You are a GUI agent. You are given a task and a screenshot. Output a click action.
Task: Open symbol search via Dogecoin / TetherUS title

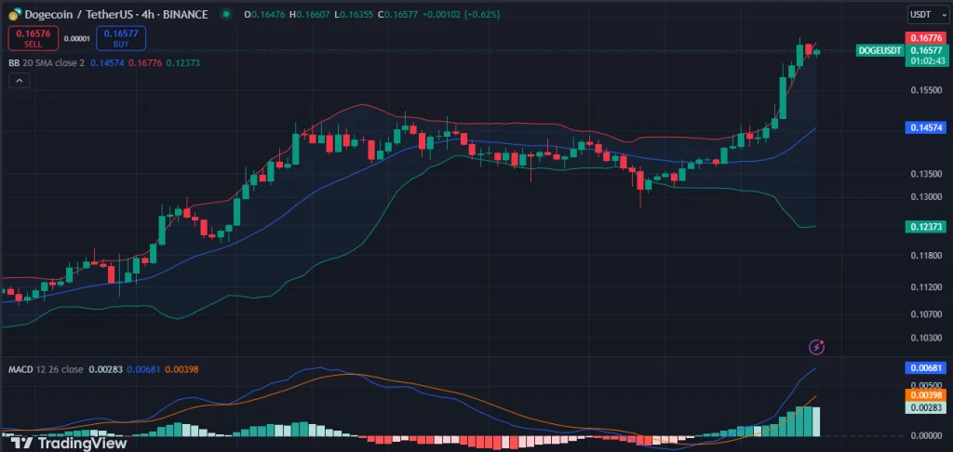pyautogui.click(x=86, y=15)
